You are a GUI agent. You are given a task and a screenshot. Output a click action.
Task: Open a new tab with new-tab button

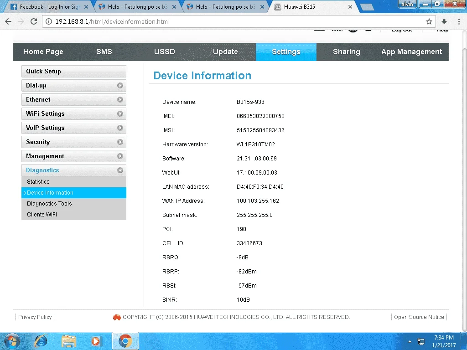click(x=367, y=7)
